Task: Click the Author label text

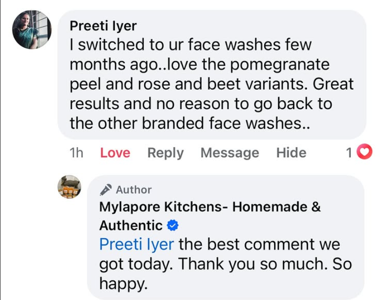Action: pos(134,189)
